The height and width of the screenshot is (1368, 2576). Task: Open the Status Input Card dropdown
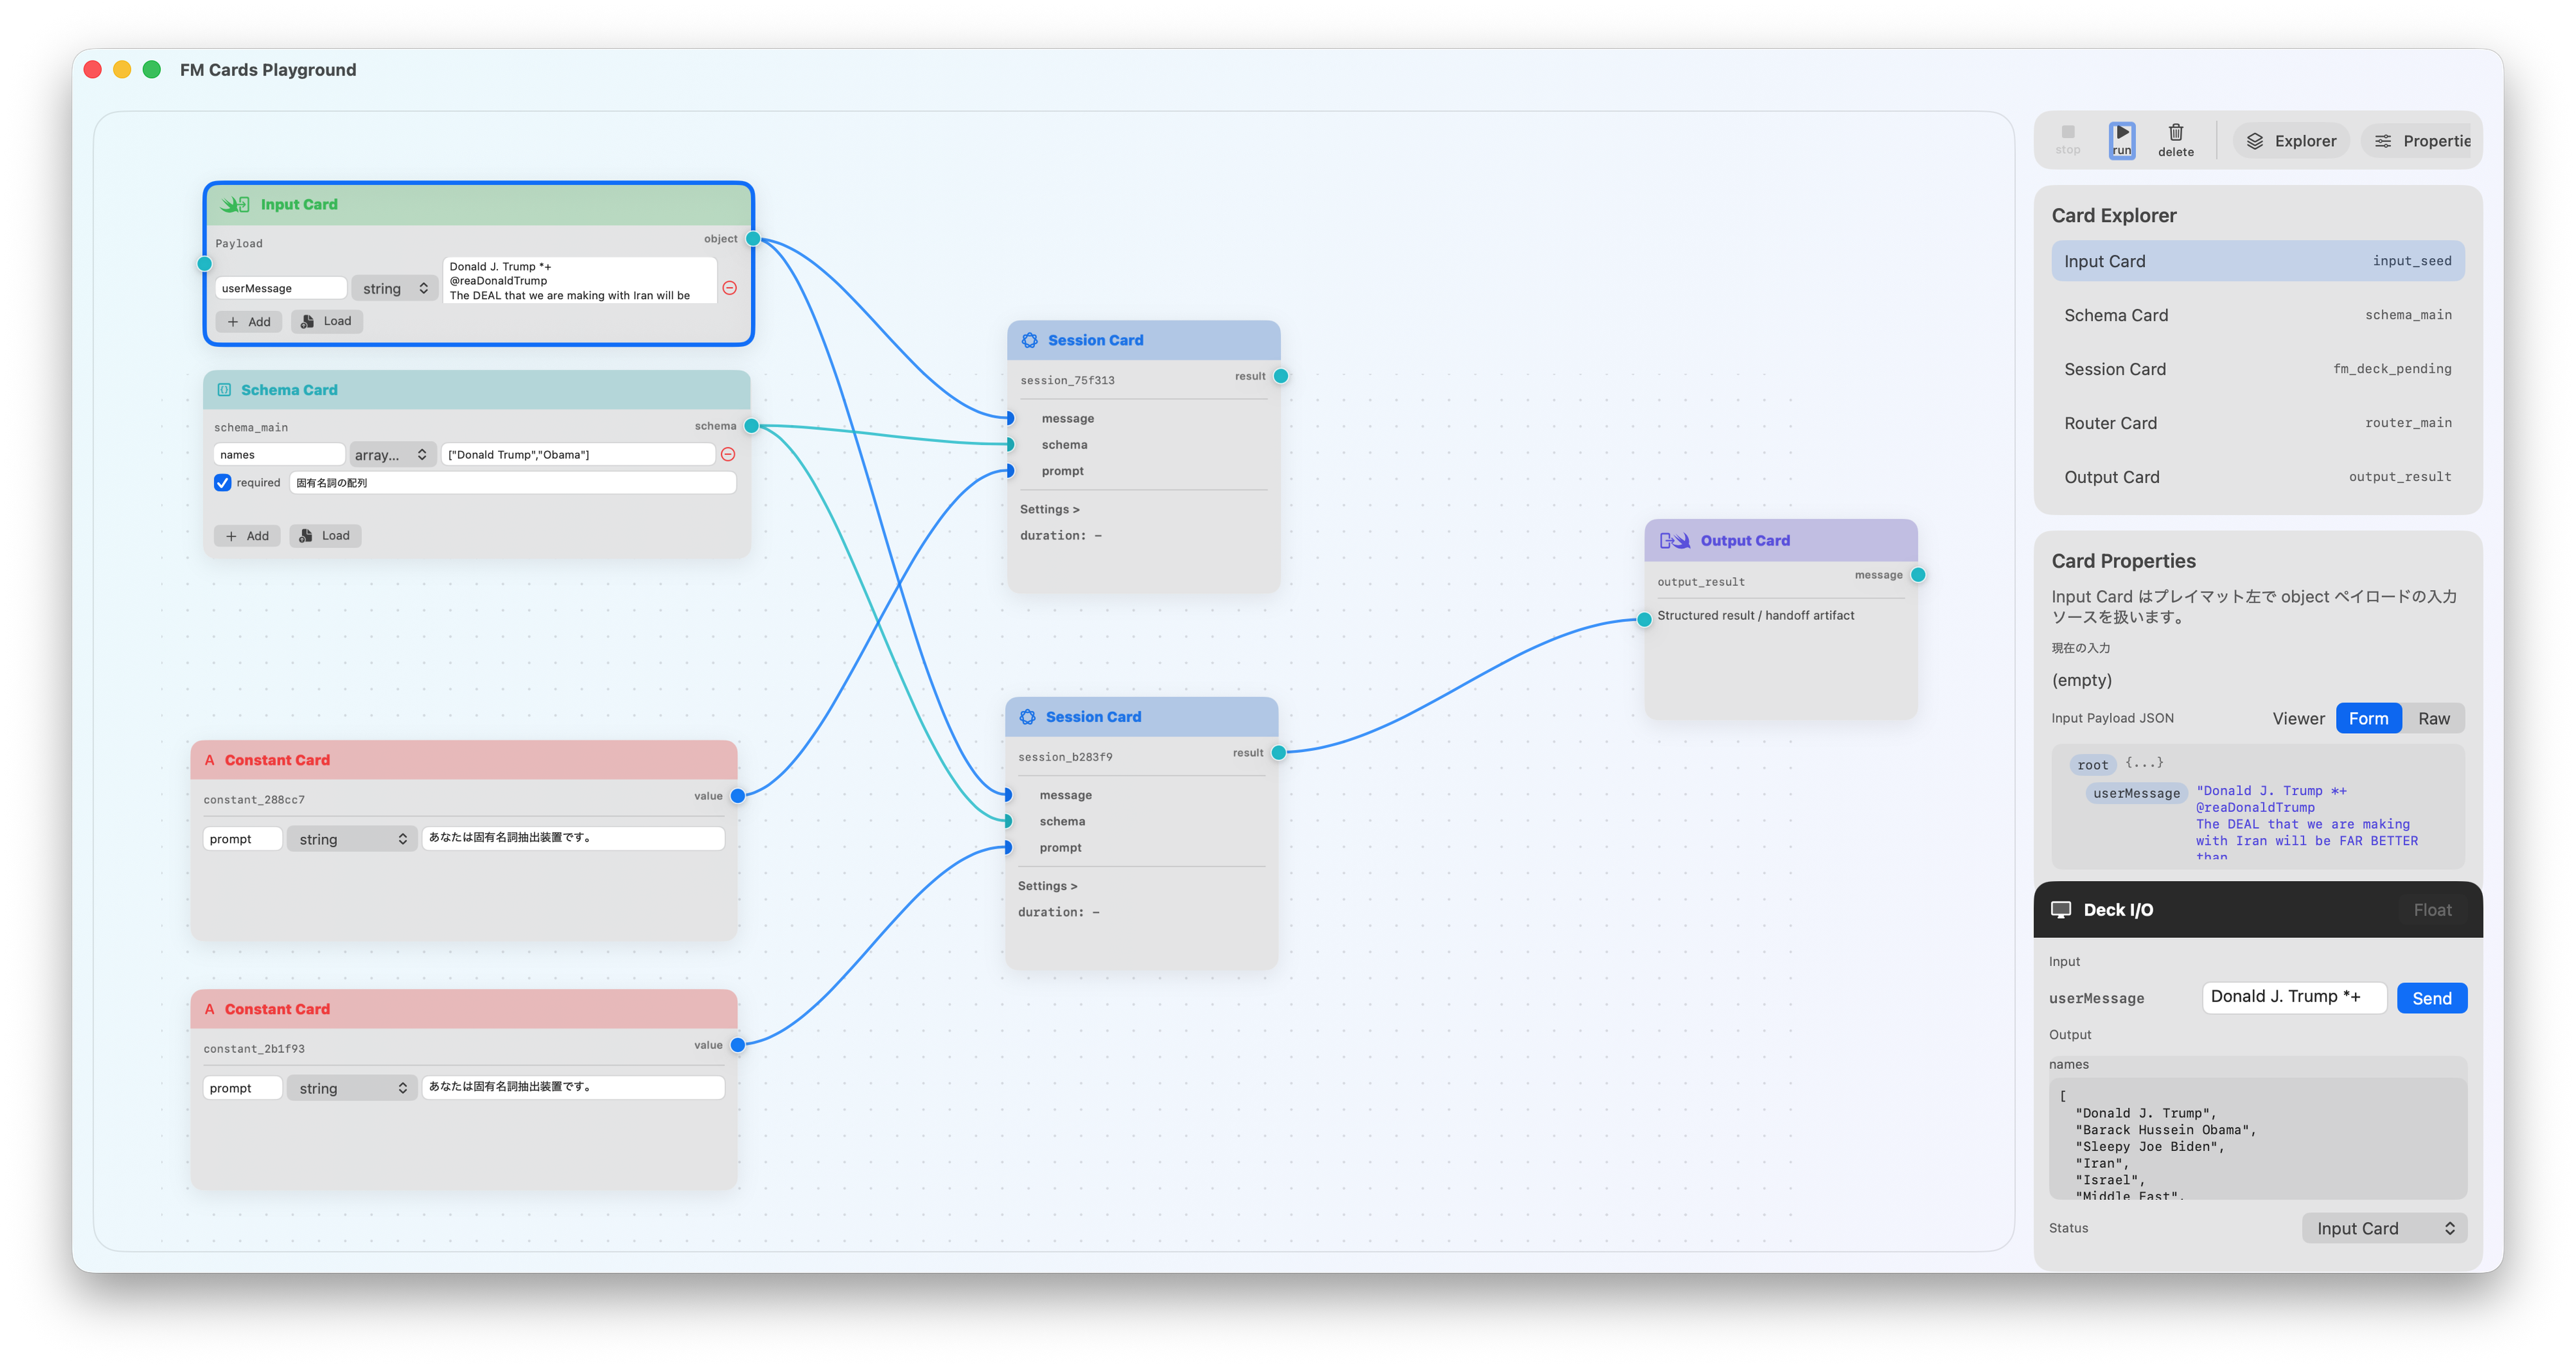pyautogui.click(x=2384, y=1229)
